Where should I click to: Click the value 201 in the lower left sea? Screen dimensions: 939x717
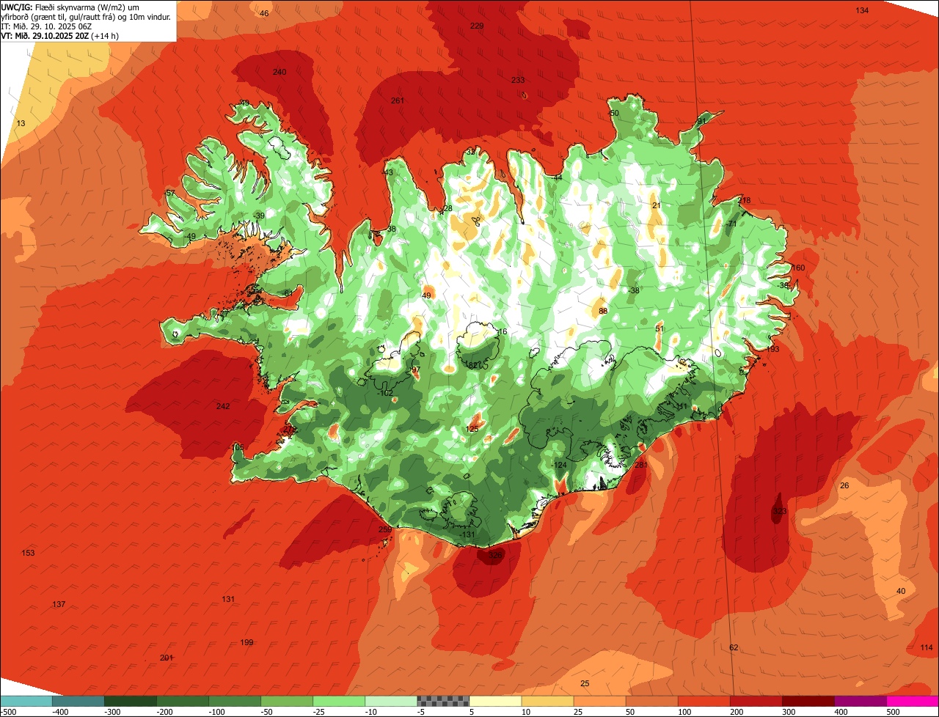click(x=167, y=658)
